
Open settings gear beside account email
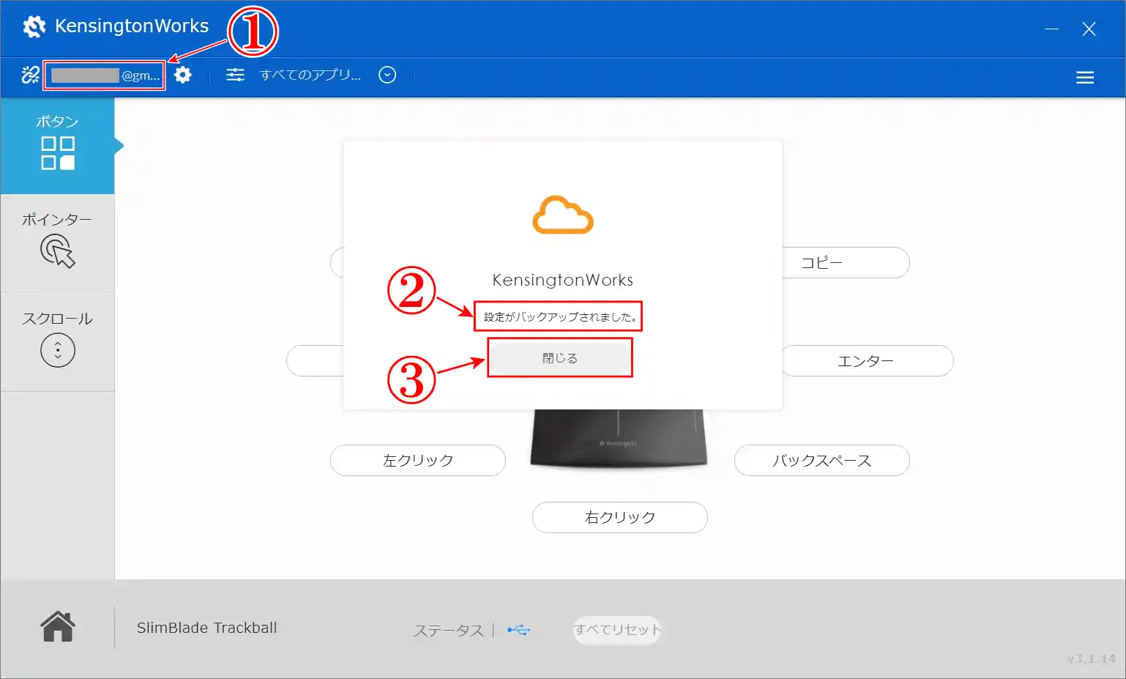coord(183,75)
